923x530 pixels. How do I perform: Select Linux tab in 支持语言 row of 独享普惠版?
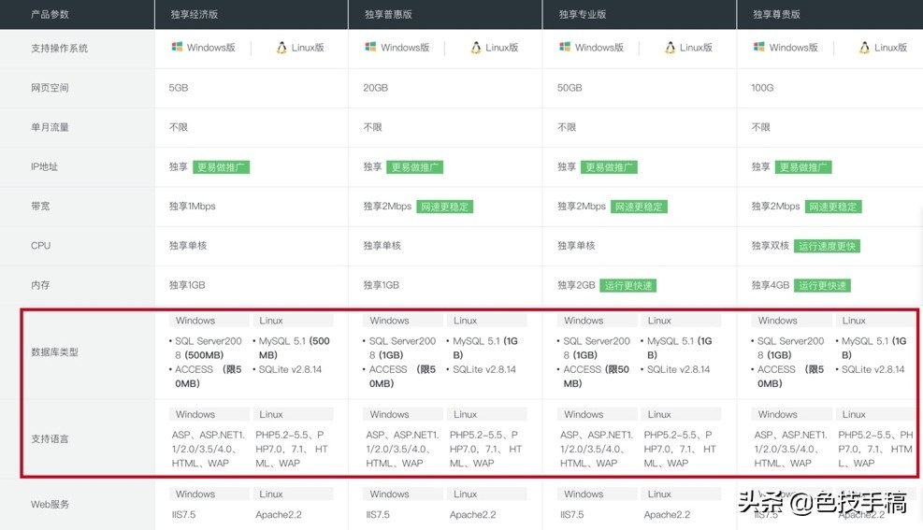(487, 415)
